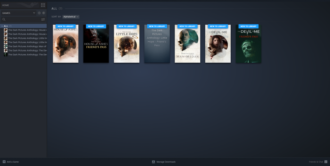Open the collections grid view icon

(43, 5)
